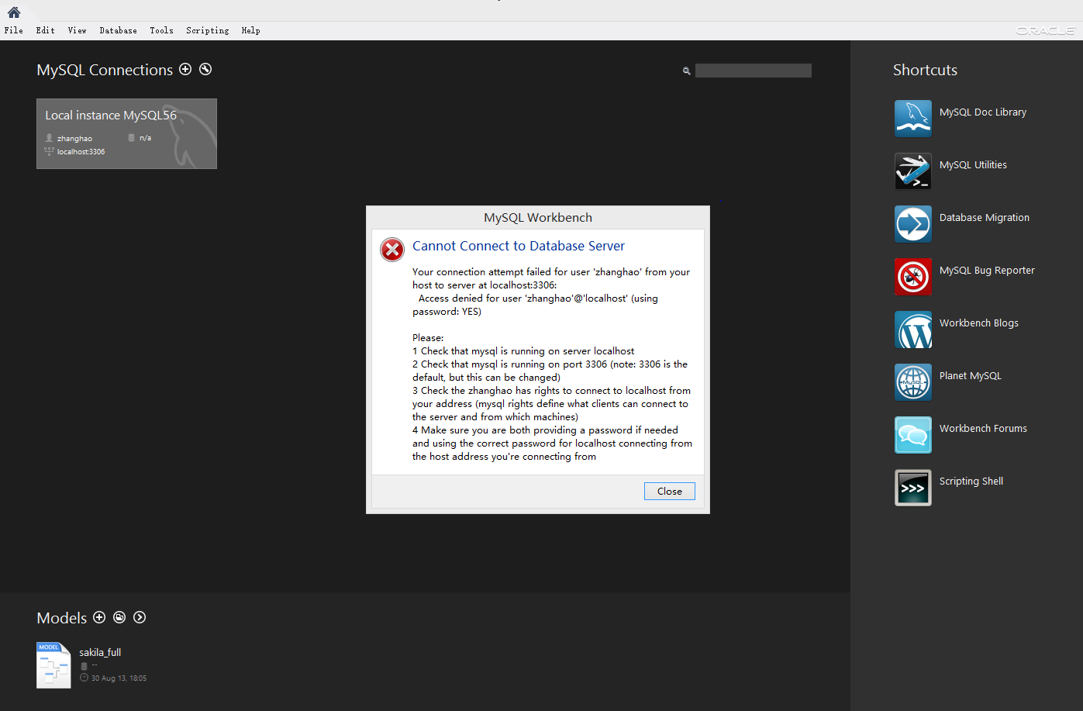Click the Workbench Blogs label

click(979, 323)
